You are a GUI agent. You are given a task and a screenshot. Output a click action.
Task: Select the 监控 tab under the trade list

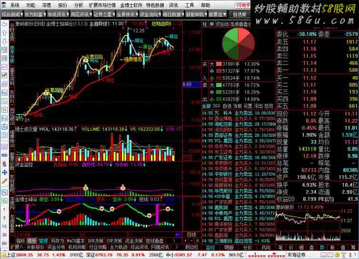[x=210, y=247]
